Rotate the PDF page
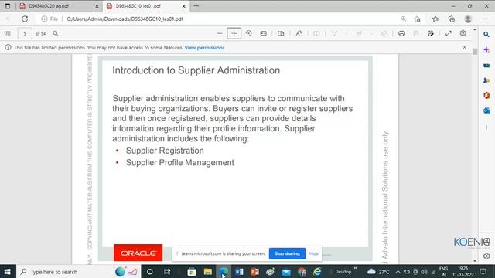 coord(249,33)
